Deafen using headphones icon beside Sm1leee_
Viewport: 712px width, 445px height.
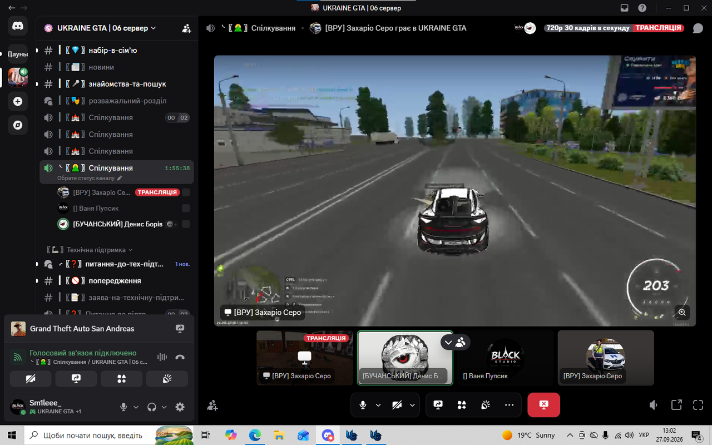(x=151, y=407)
